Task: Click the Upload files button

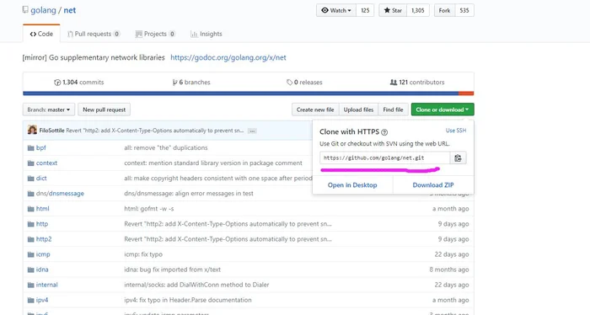Action: click(358, 109)
